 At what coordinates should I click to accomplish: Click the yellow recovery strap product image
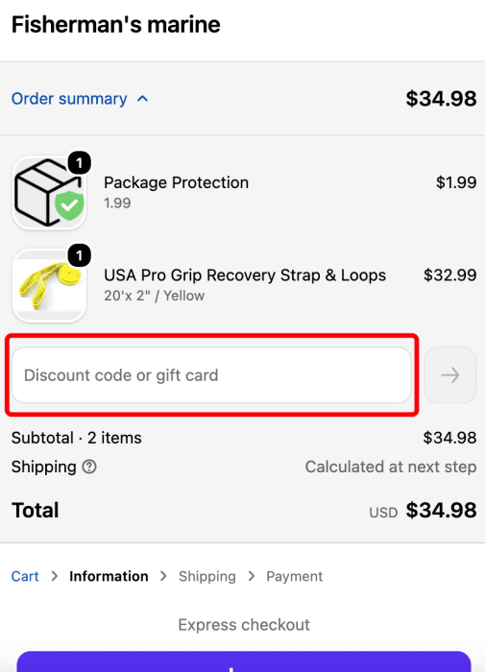click(49, 285)
